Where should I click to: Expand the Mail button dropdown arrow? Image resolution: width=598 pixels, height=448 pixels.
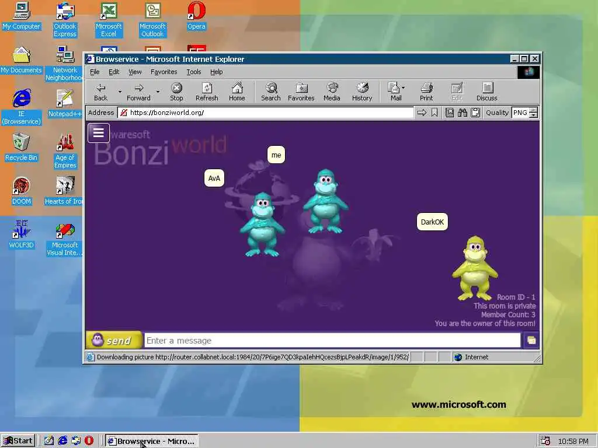point(404,87)
